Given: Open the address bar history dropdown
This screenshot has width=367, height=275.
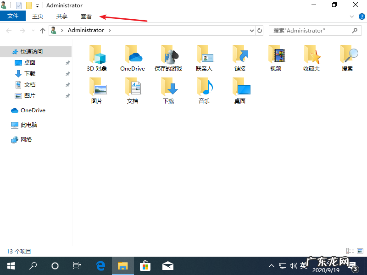Looking at the screenshot, I should point(250,30).
